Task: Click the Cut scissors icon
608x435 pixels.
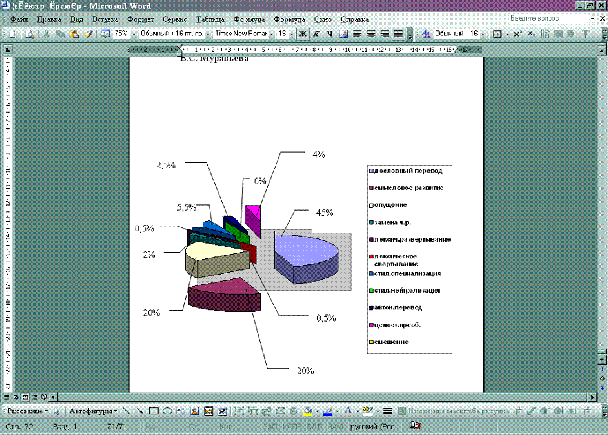Action: click(46, 34)
